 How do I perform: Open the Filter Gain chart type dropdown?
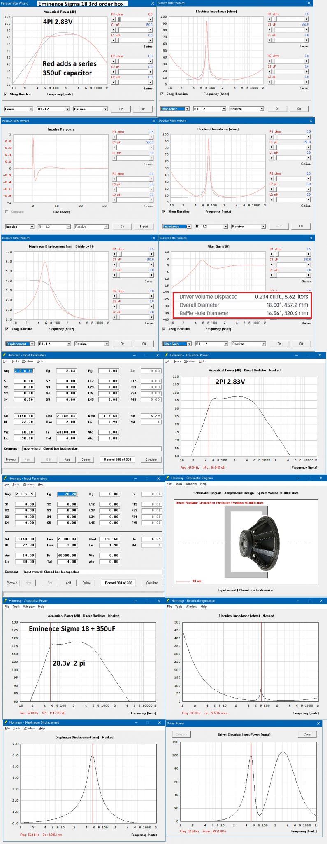[177, 344]
